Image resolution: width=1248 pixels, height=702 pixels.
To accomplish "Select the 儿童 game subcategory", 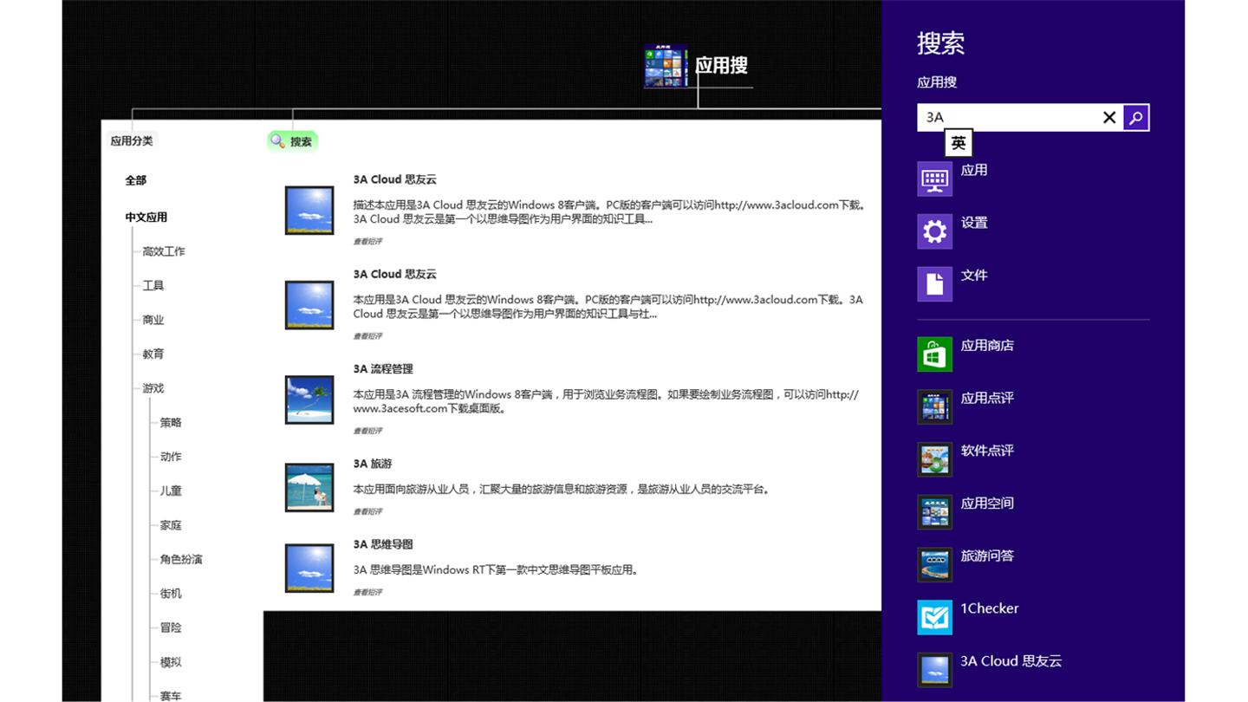I will pos(171,491).
